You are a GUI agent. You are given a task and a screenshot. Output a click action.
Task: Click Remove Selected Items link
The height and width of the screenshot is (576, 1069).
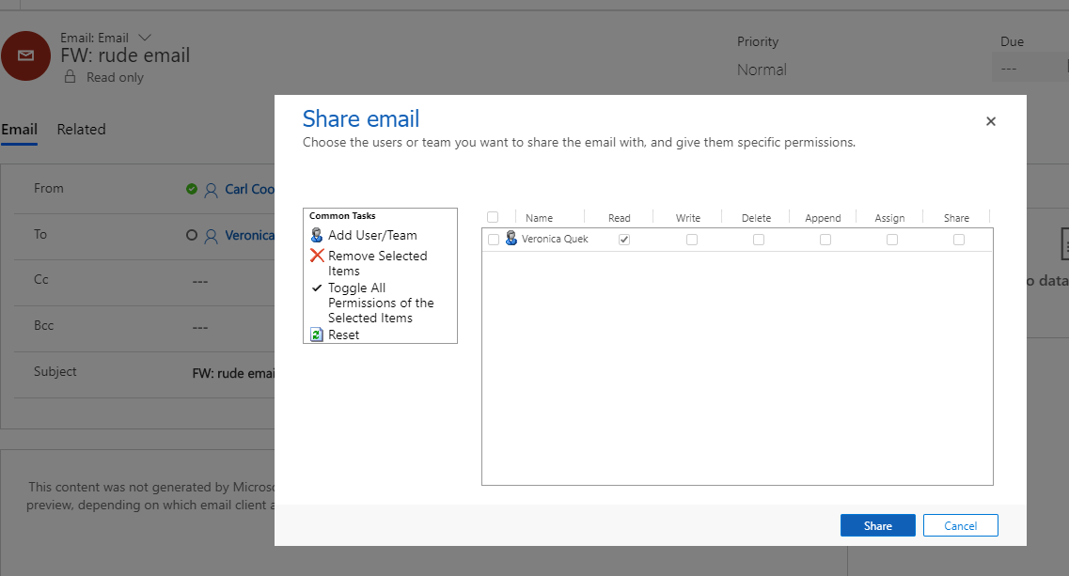[378, 263]
